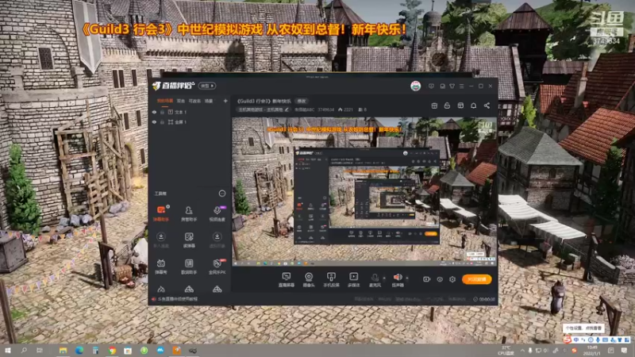Open the record video icon beside settings
Image resolution: width=635 pixels, height=357 pixels.
[x=426, y=279]
